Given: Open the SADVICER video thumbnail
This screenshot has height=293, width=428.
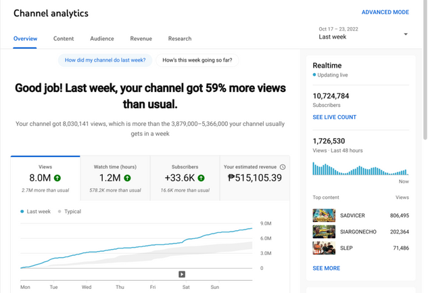Looking at the screenshot, I should 324,216.
